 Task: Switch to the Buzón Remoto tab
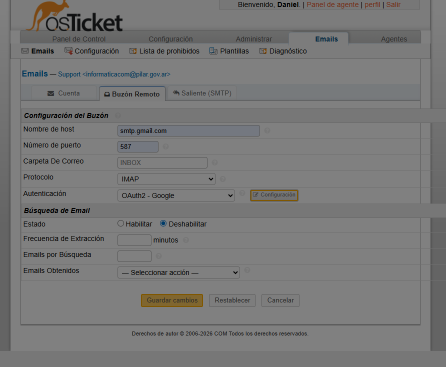(x=132, y=94)
